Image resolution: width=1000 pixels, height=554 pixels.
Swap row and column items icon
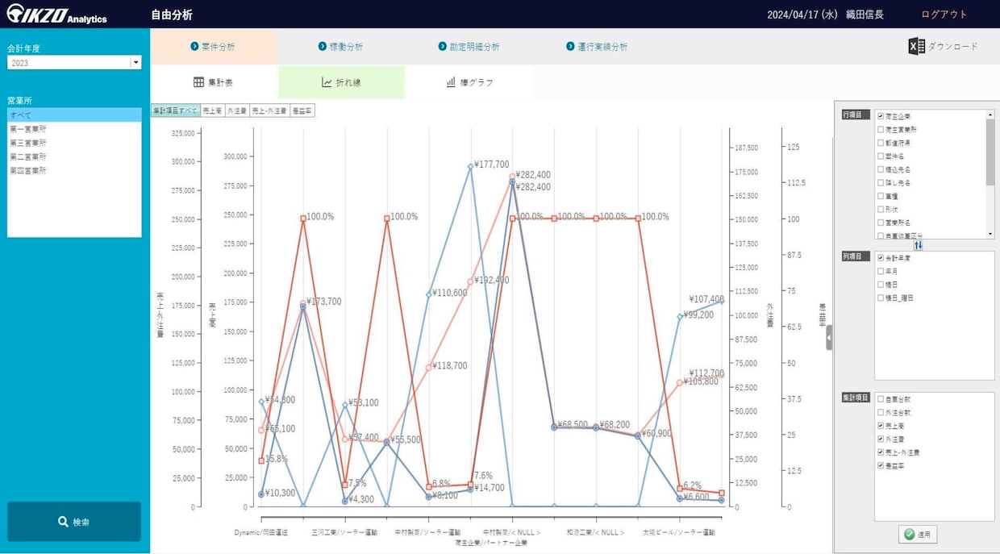coord(918,245)
